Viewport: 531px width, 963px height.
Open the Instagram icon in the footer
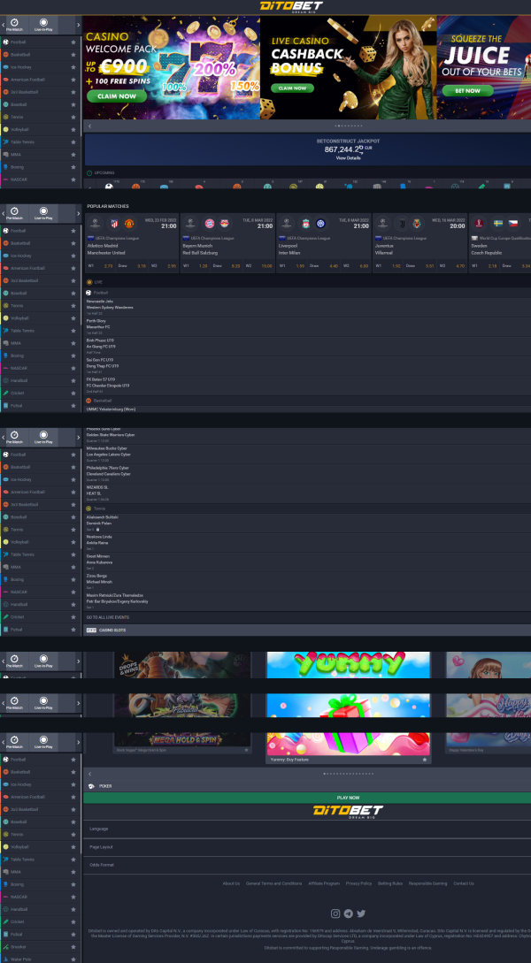[x=335, y=913]
